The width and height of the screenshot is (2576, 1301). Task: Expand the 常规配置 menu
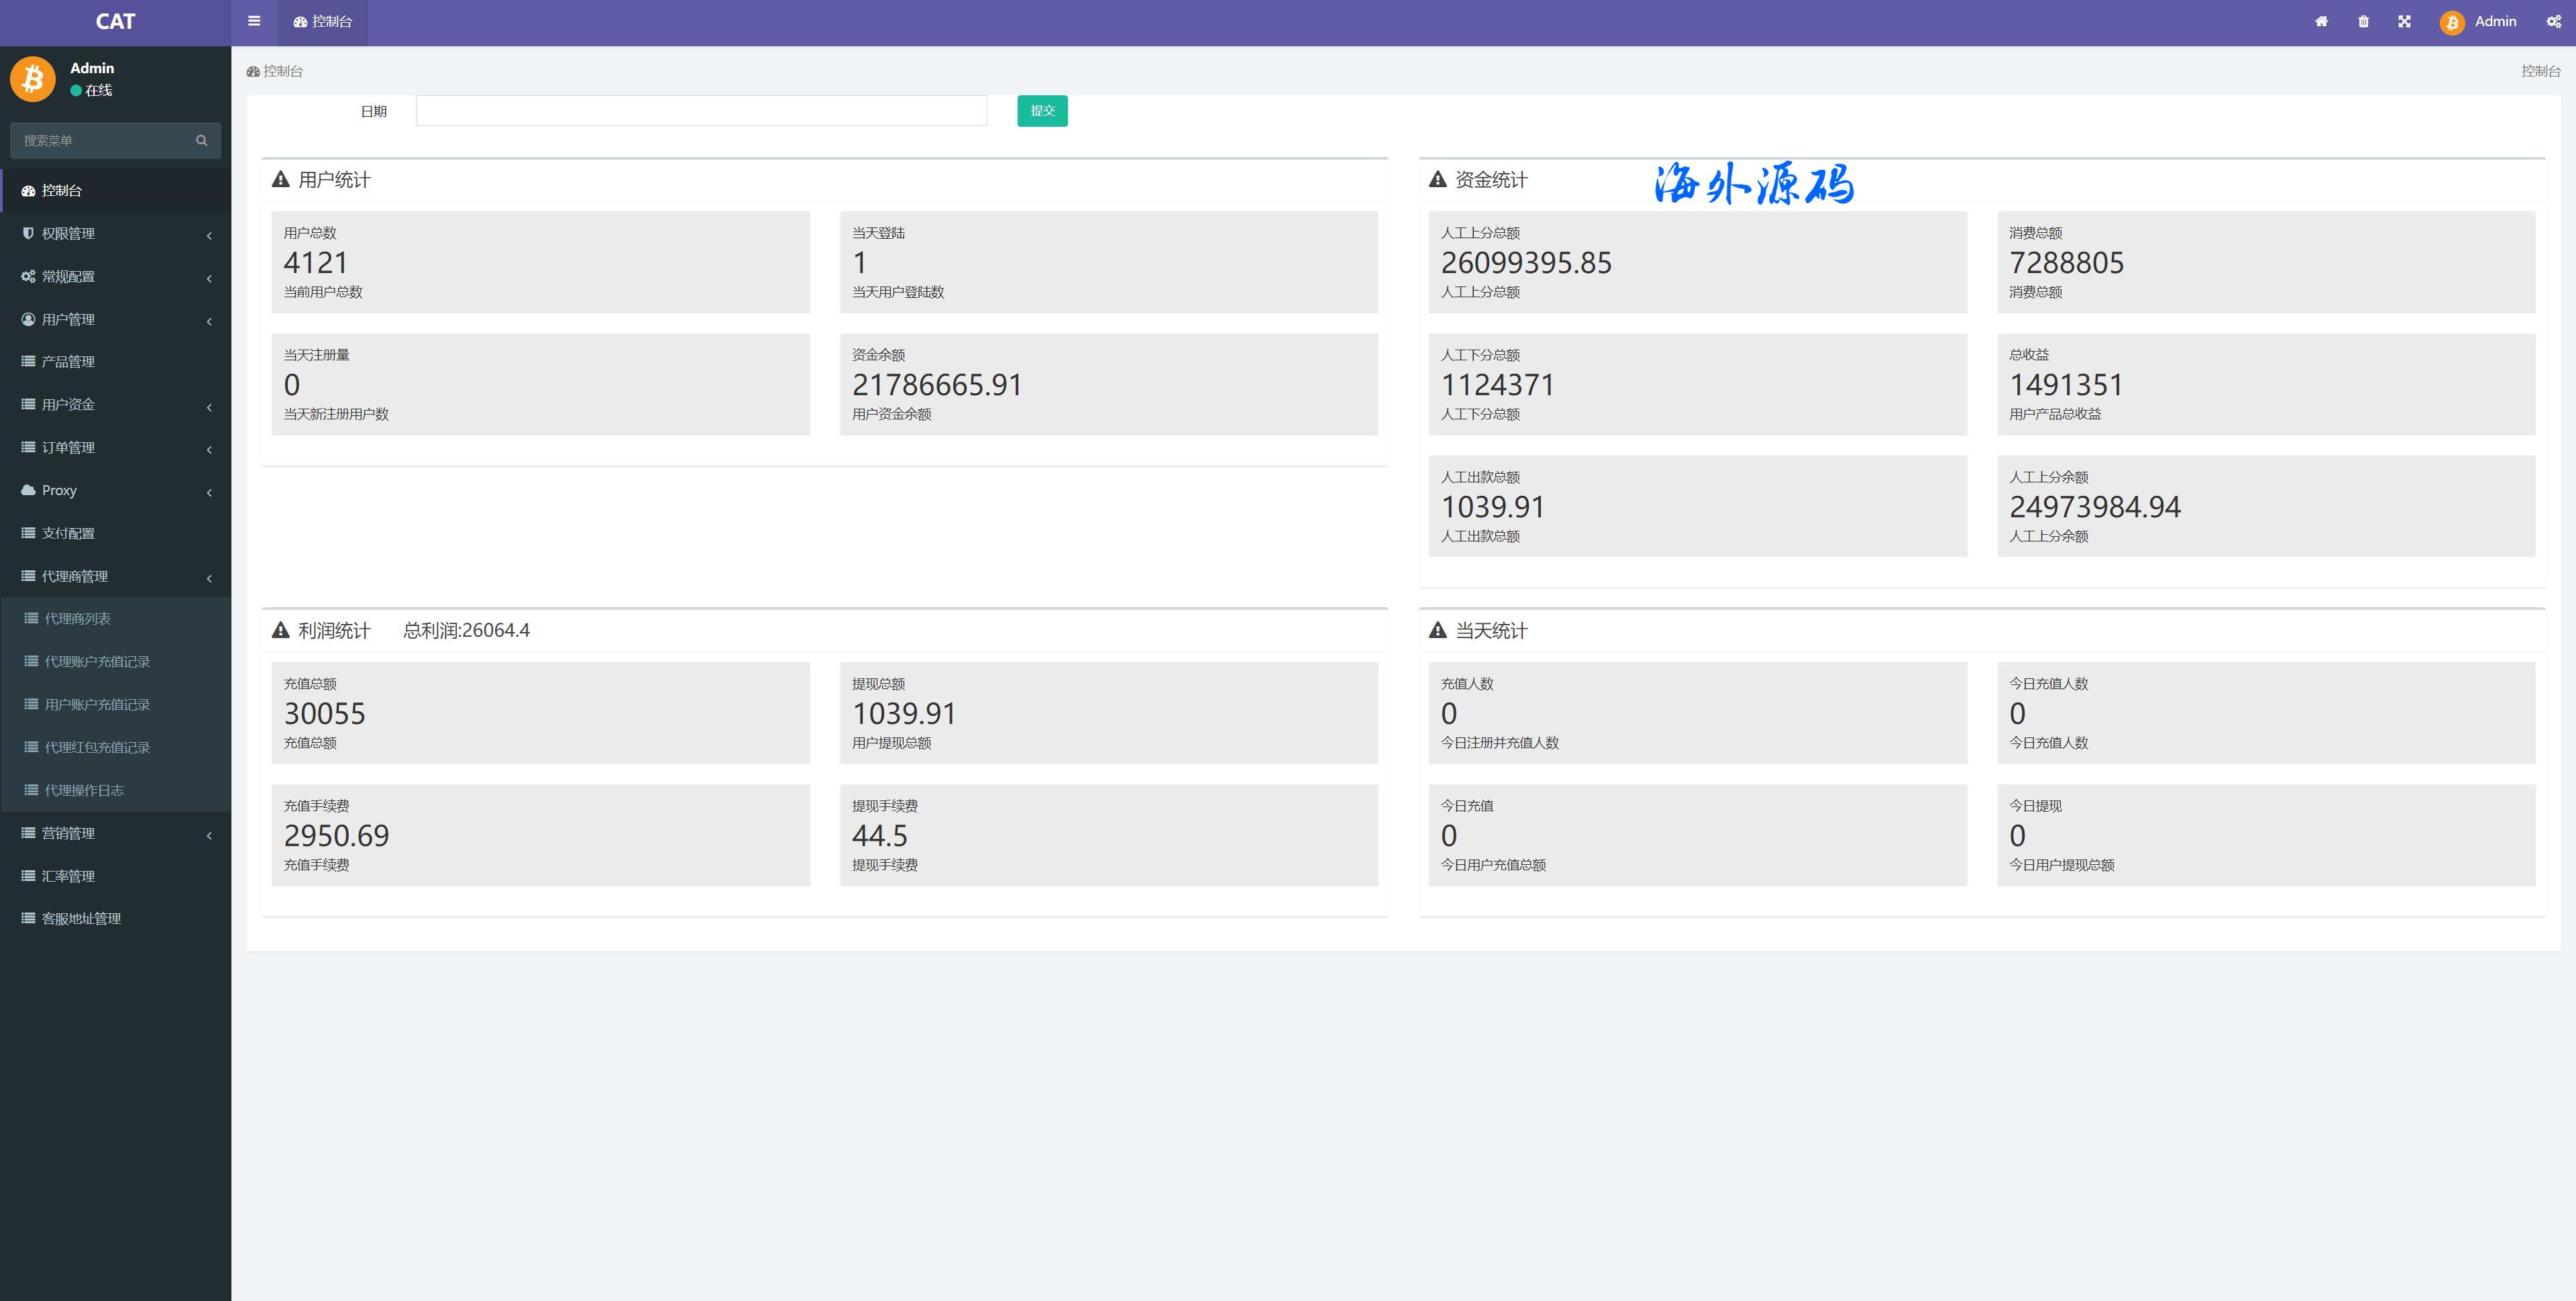pos(115,277)
